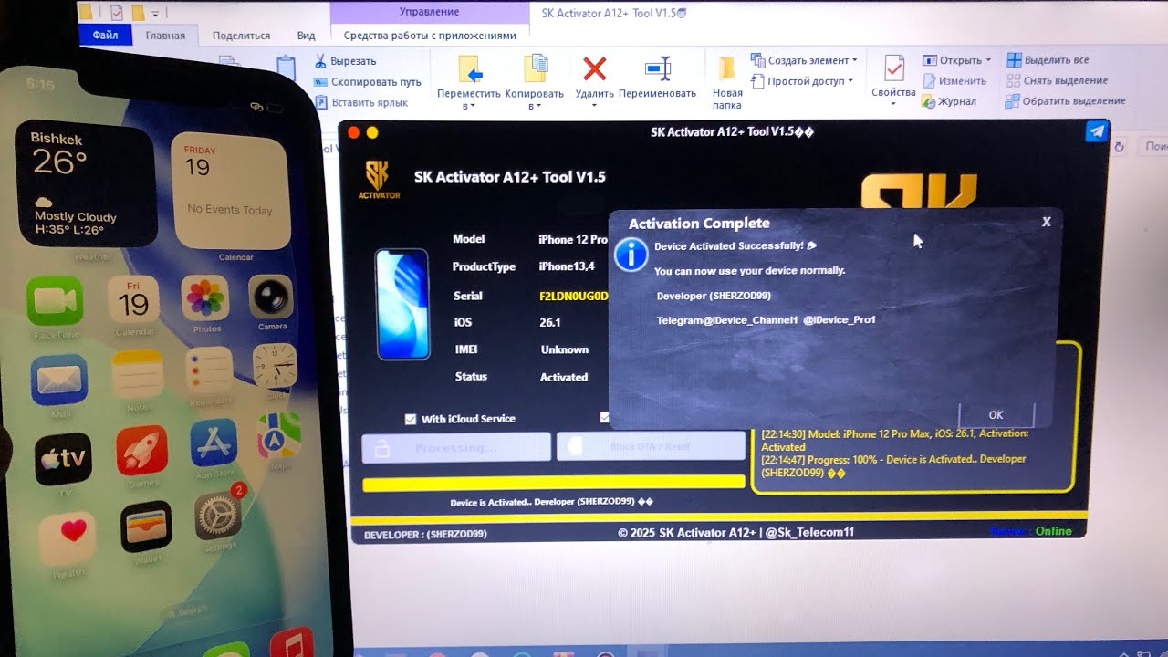Viewport: 1168px width, 657px height.
Task: Close the Activation Complete dialog with X
Action: tap(1047, 222)
